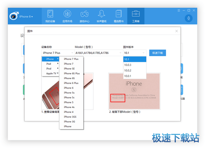Select iPhone 6 in device list
Image resolution: width=205 pixels, height=148 pixels.
tap(71, 88)
